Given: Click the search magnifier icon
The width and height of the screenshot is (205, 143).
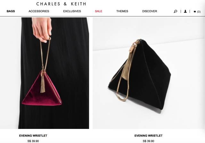Looking at the screenshot, I should tap(175, 12).
